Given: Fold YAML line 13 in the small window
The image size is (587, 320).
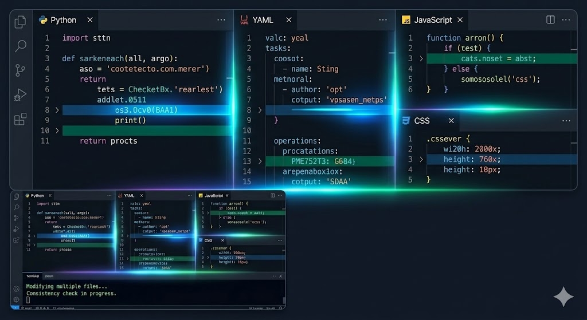Looking at the screenshot, I should point(128,258).
